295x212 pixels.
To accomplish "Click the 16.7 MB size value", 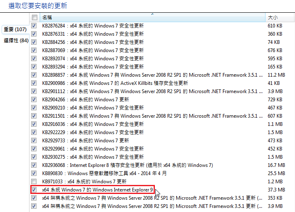I will 277,165.
